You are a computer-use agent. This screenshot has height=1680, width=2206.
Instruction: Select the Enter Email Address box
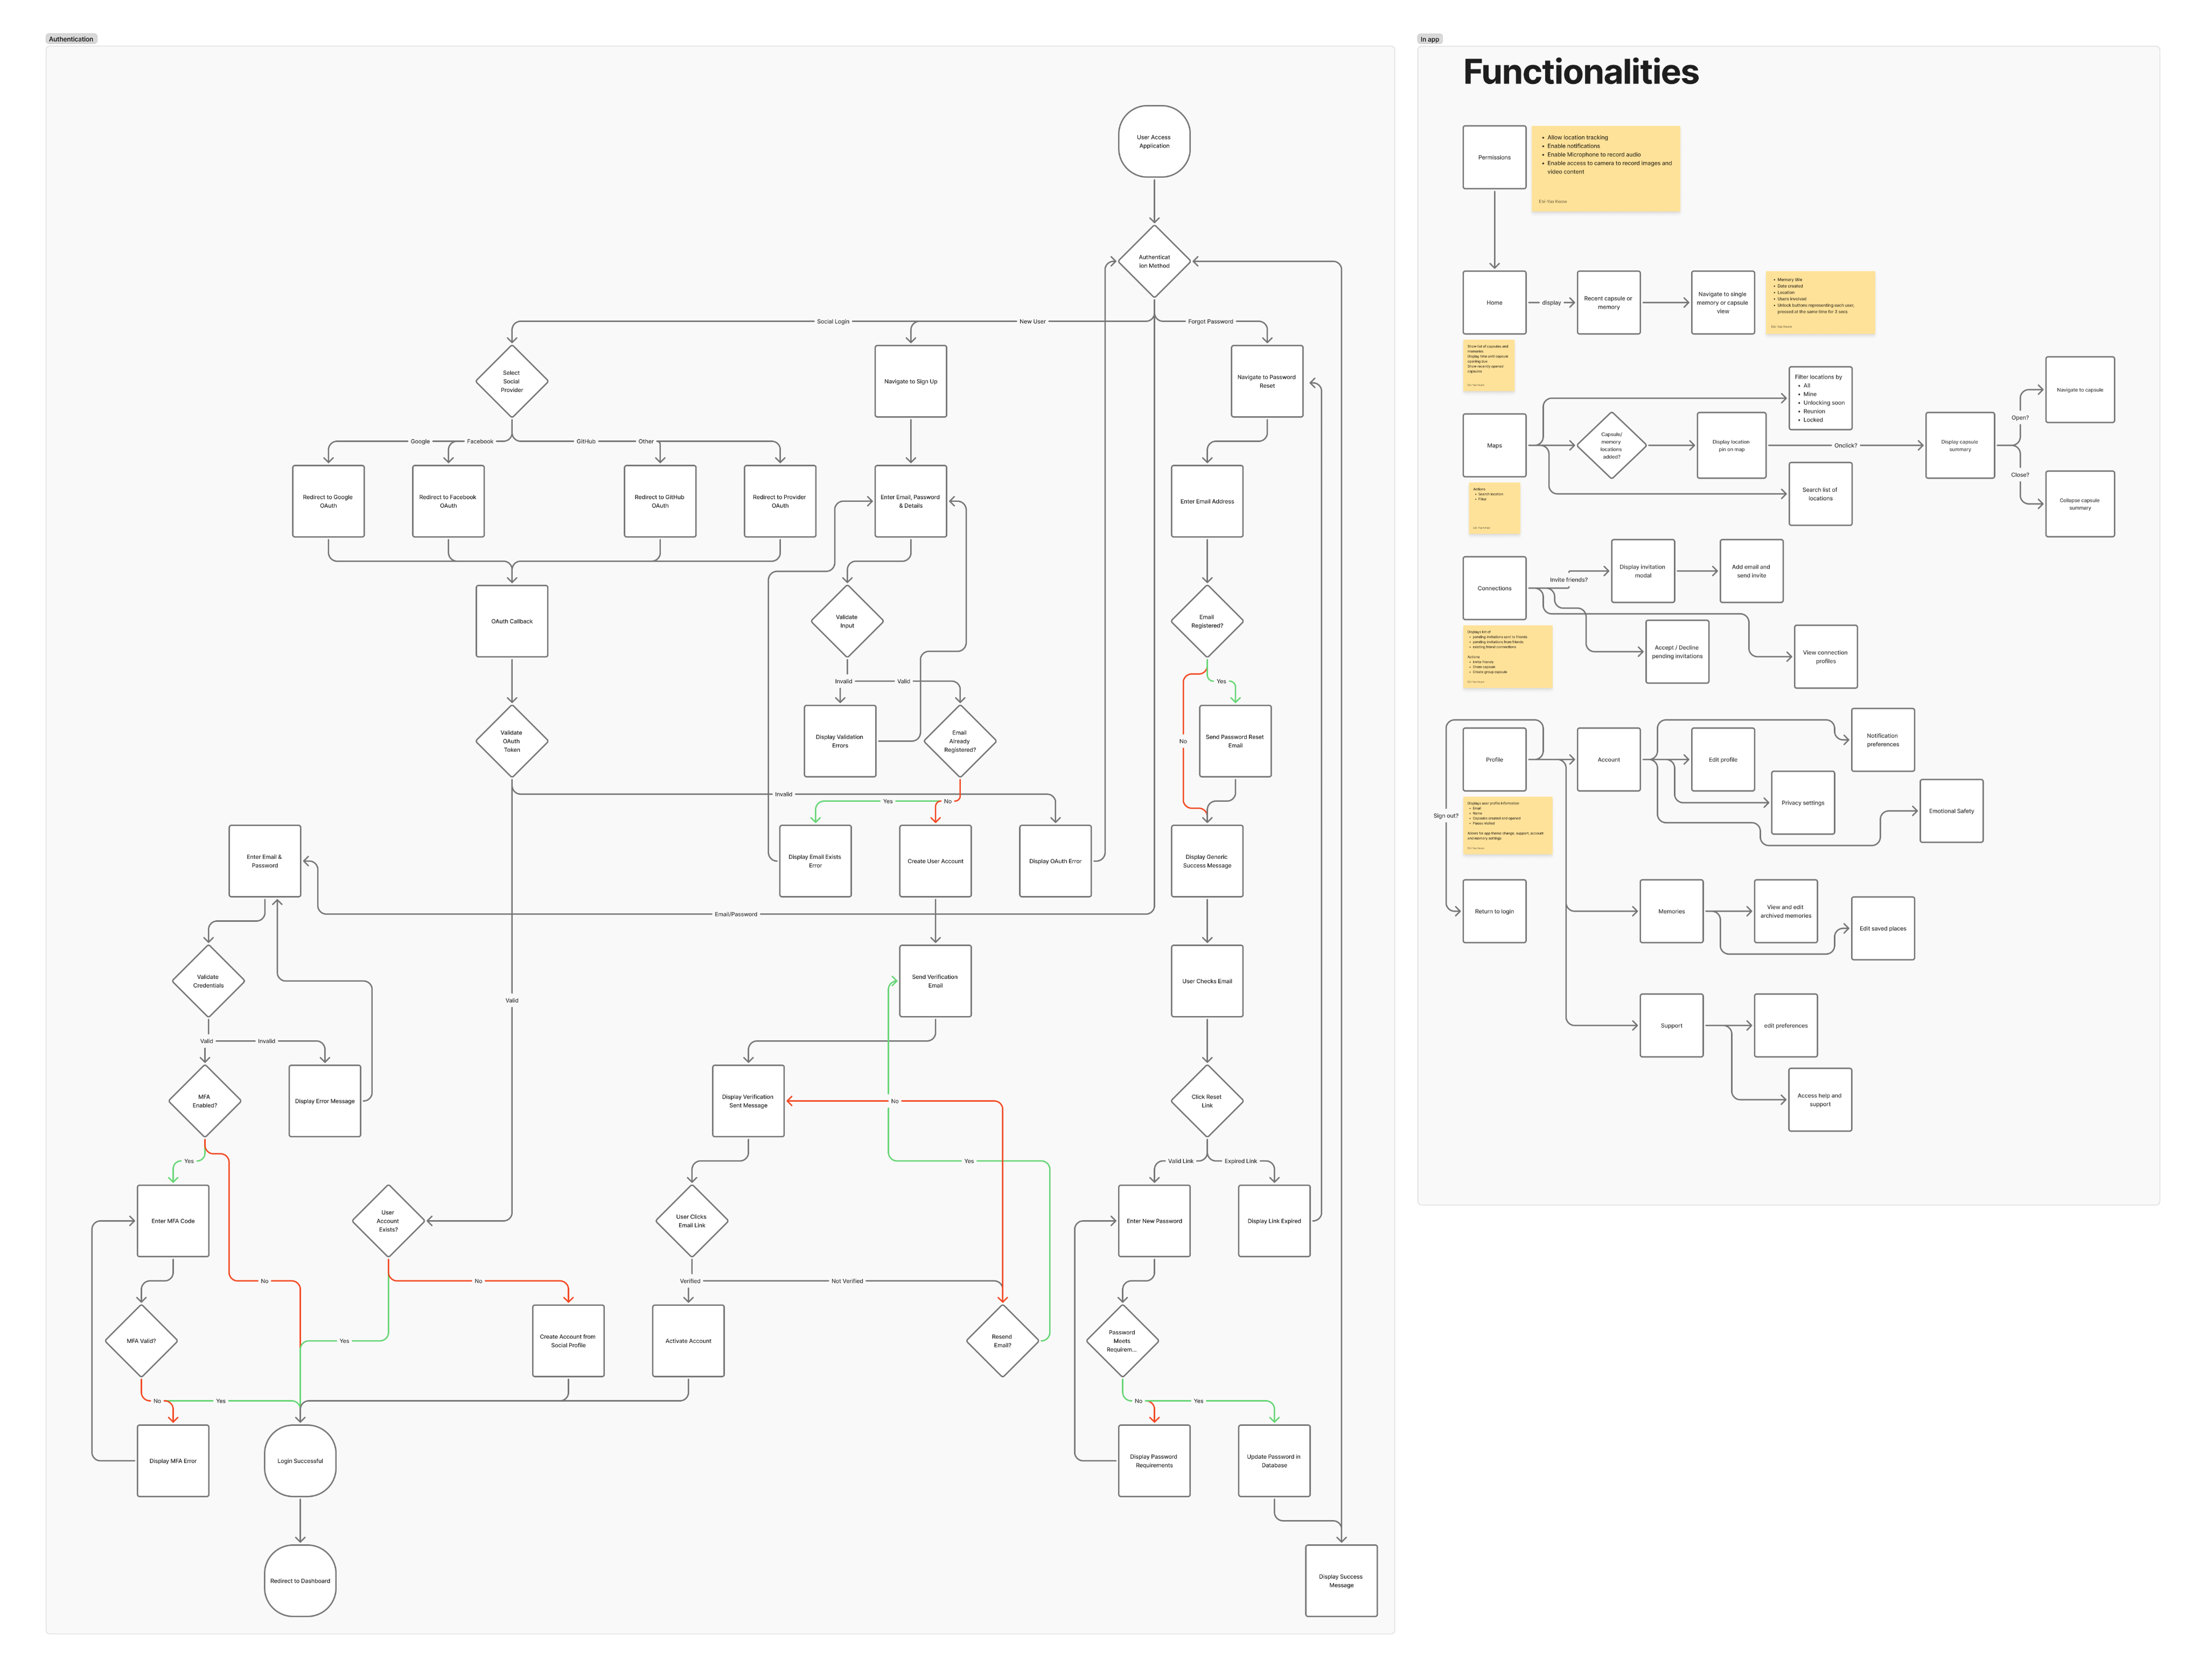[1207, 501]
